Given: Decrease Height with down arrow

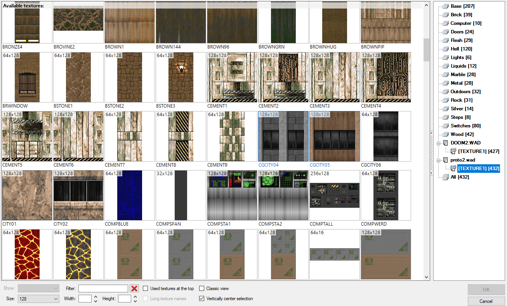Looking at the screenshot, I should [135, 301].
